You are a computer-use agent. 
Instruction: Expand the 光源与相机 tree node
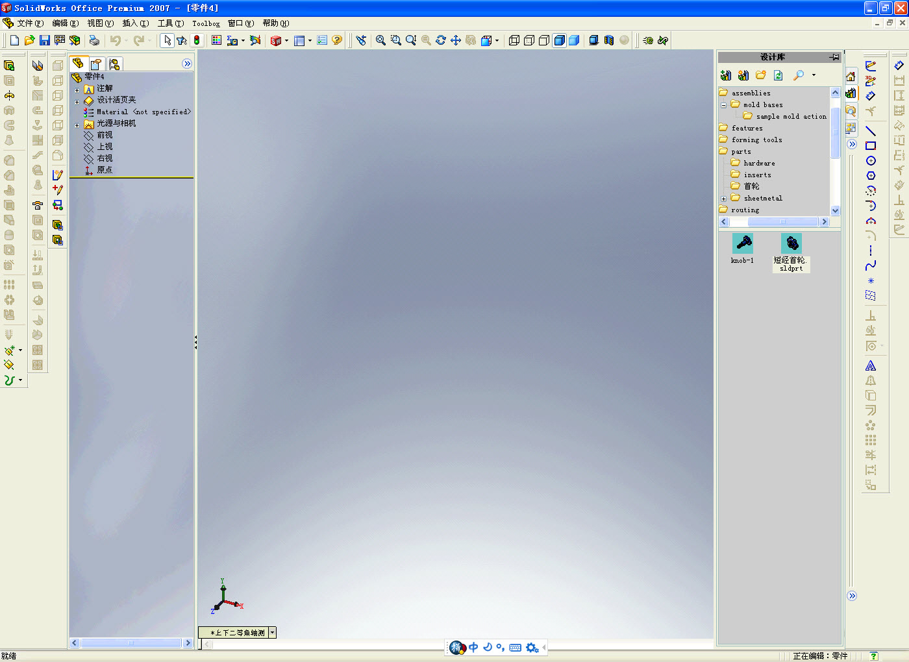pos(77,125)
